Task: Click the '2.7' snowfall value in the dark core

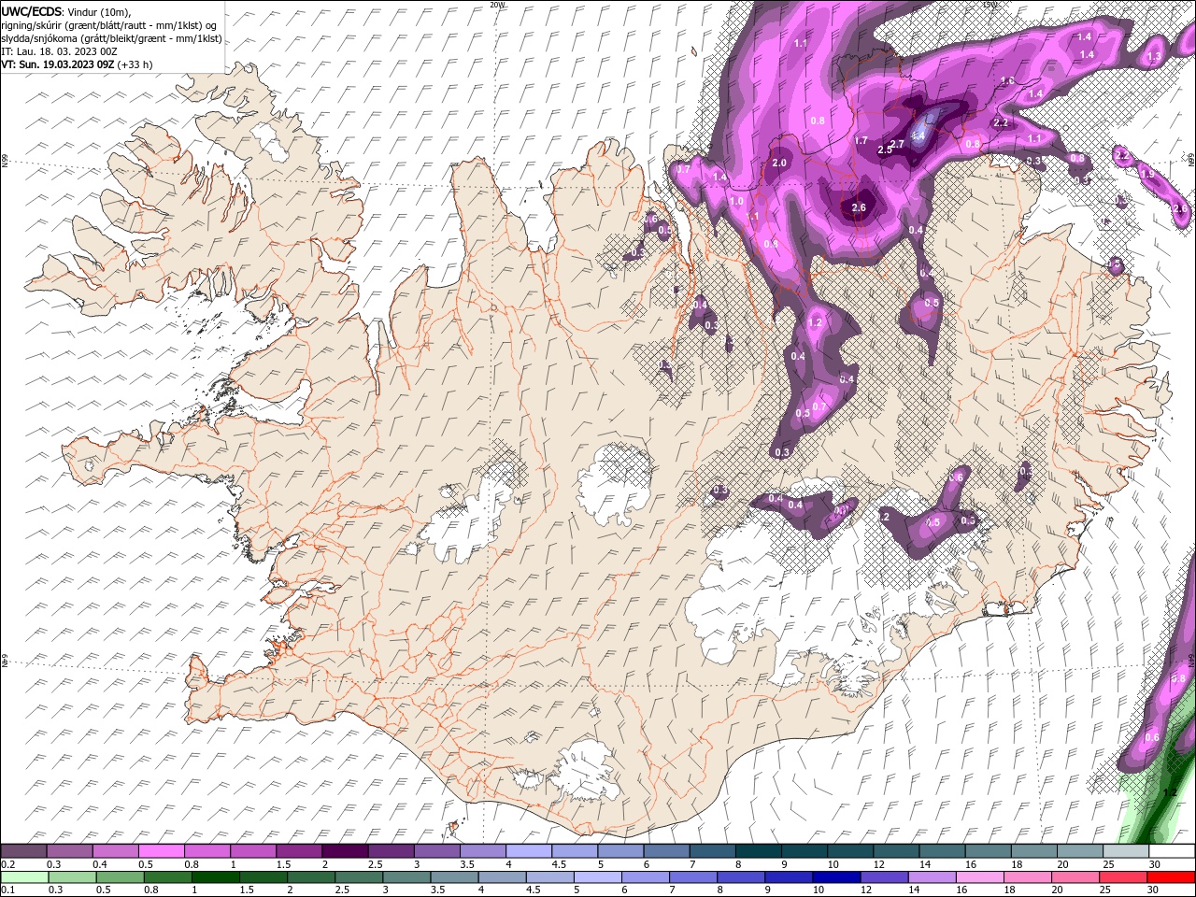Action: [897, 143]
